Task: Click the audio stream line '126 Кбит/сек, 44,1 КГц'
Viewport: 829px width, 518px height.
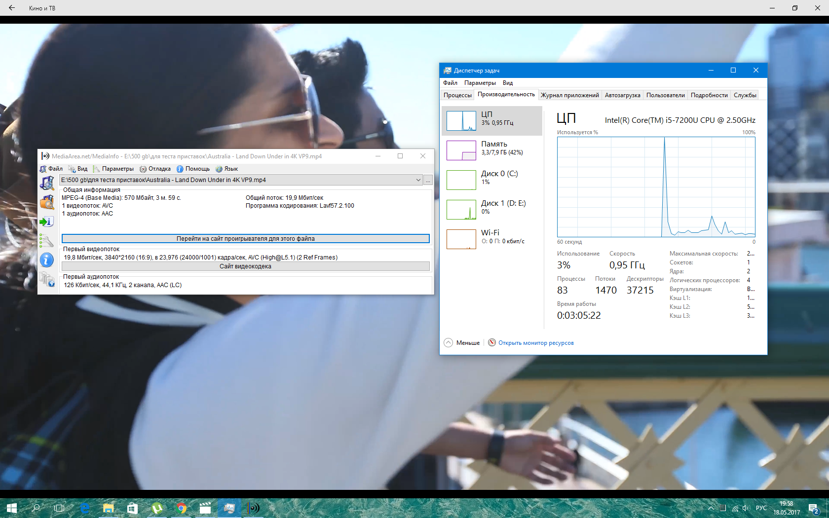Action: 123,285
